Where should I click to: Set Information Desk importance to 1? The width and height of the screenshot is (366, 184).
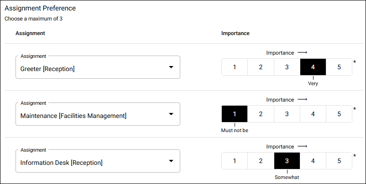pos(235,161)
